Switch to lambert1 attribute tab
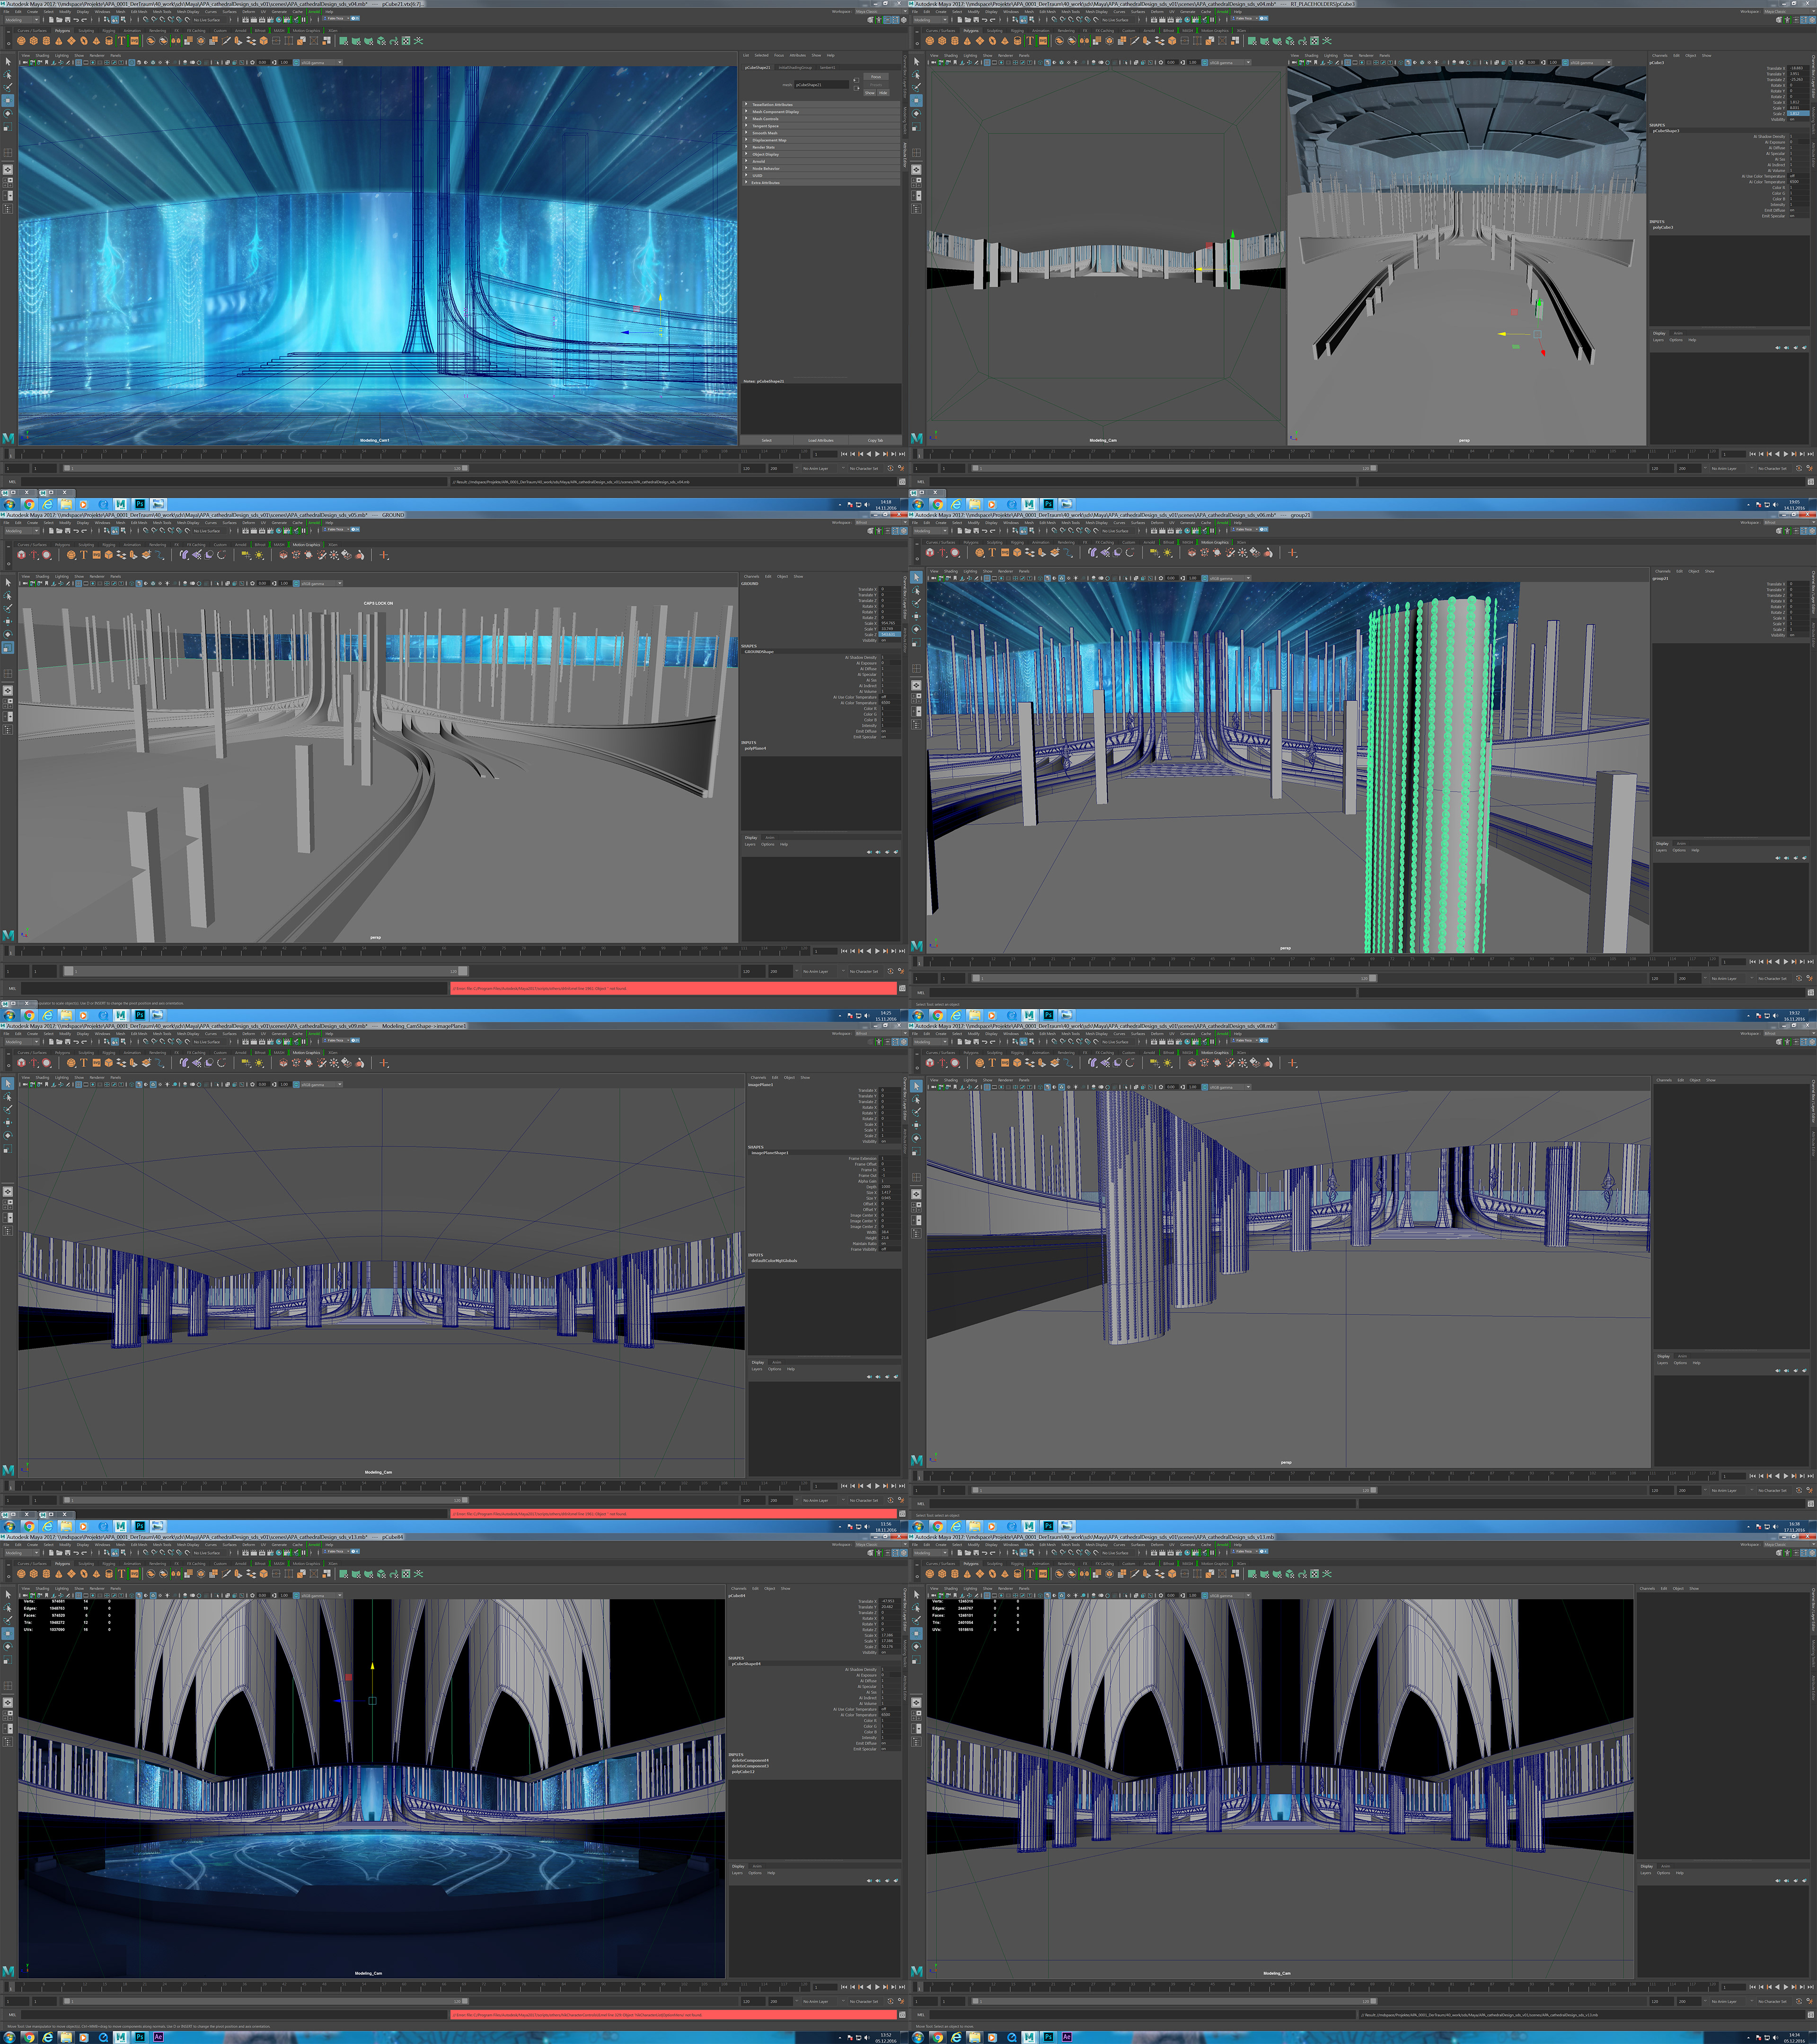The image size is (1817, 2044). (828, 68)
